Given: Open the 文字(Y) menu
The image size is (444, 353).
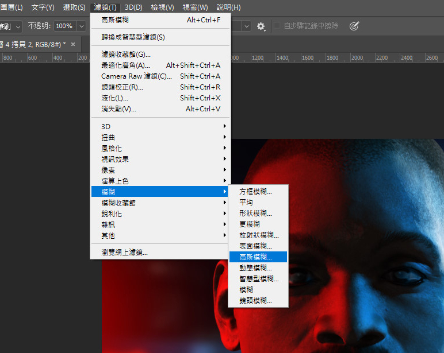Looking at the screenshot, I should click(43, 7).
